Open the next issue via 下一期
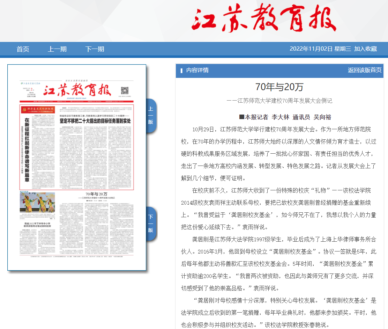This screenshot has height=329, width=388. (95, 49)
